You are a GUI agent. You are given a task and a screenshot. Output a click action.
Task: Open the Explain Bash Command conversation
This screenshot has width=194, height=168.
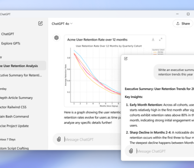14,116
